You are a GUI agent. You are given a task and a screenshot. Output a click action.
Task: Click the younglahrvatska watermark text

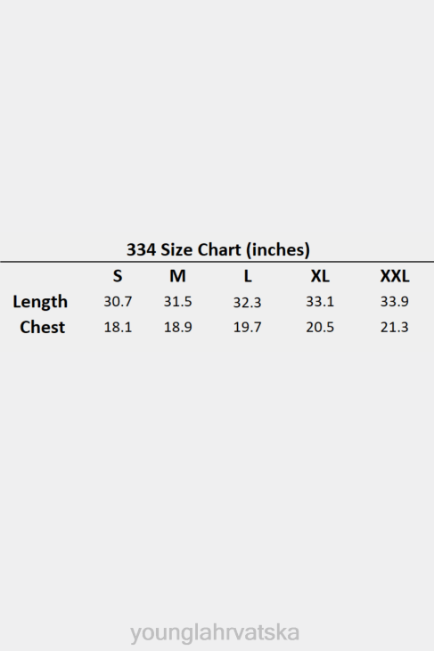coord(215,633)
